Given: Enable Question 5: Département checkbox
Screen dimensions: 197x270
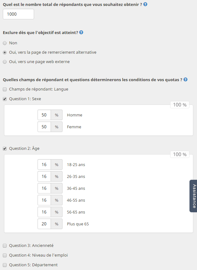Looking at the screenshot, I should tap(5, 265).
